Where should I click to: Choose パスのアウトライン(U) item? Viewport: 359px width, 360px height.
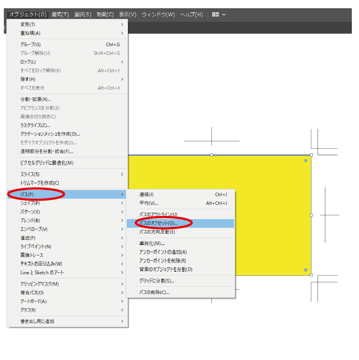coord(180,215)
